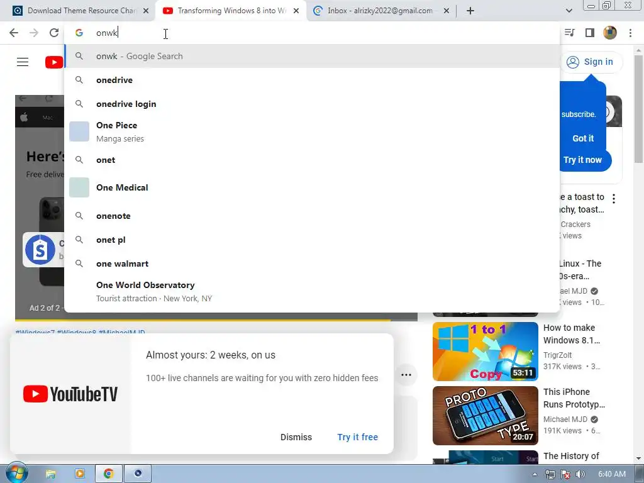Open the three-dot menu beside YouTube TV promo

pos(406,375)
